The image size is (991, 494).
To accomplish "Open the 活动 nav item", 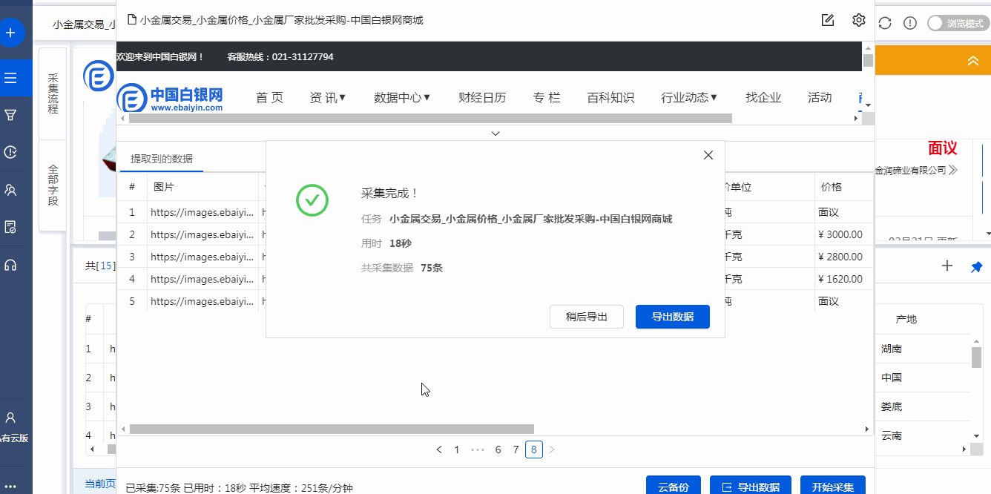I will click(x=820, y=97).
